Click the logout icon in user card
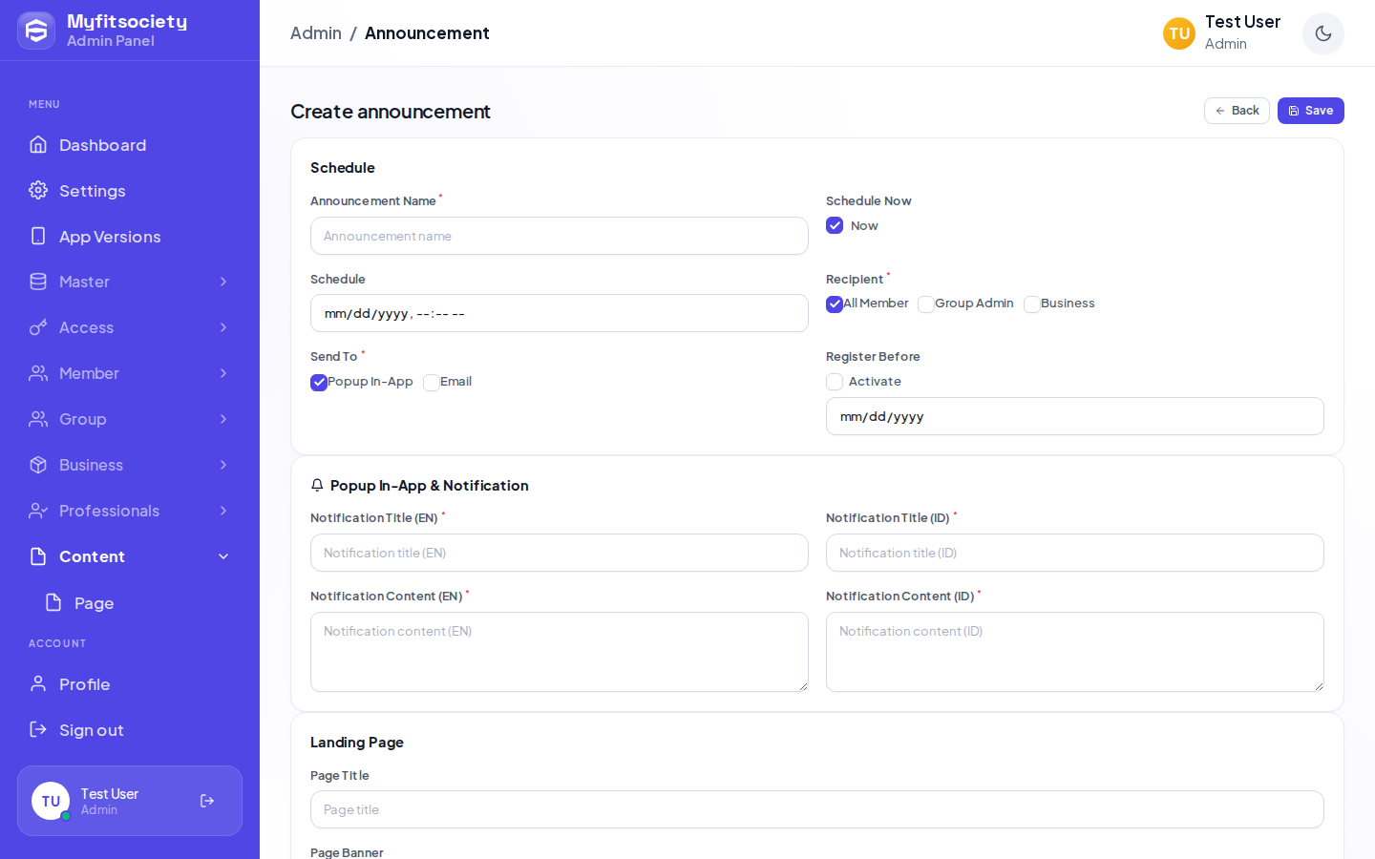Viewport: 1375px width, 859px height. (207, 801)
